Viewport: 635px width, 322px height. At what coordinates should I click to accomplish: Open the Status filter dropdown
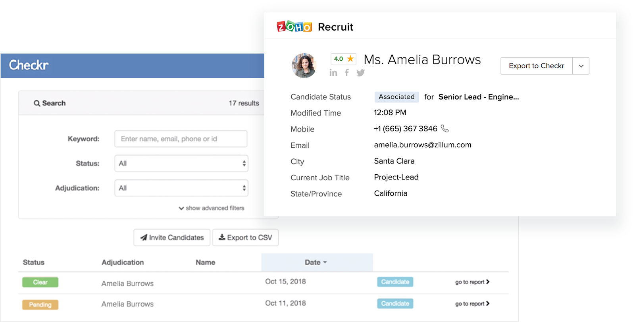pos(181,164)
